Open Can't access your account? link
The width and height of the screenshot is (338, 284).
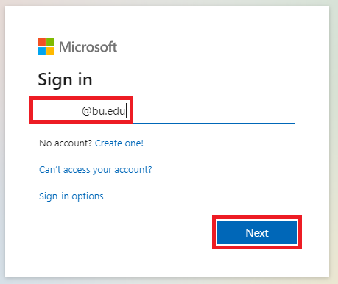tap(96, 170)
